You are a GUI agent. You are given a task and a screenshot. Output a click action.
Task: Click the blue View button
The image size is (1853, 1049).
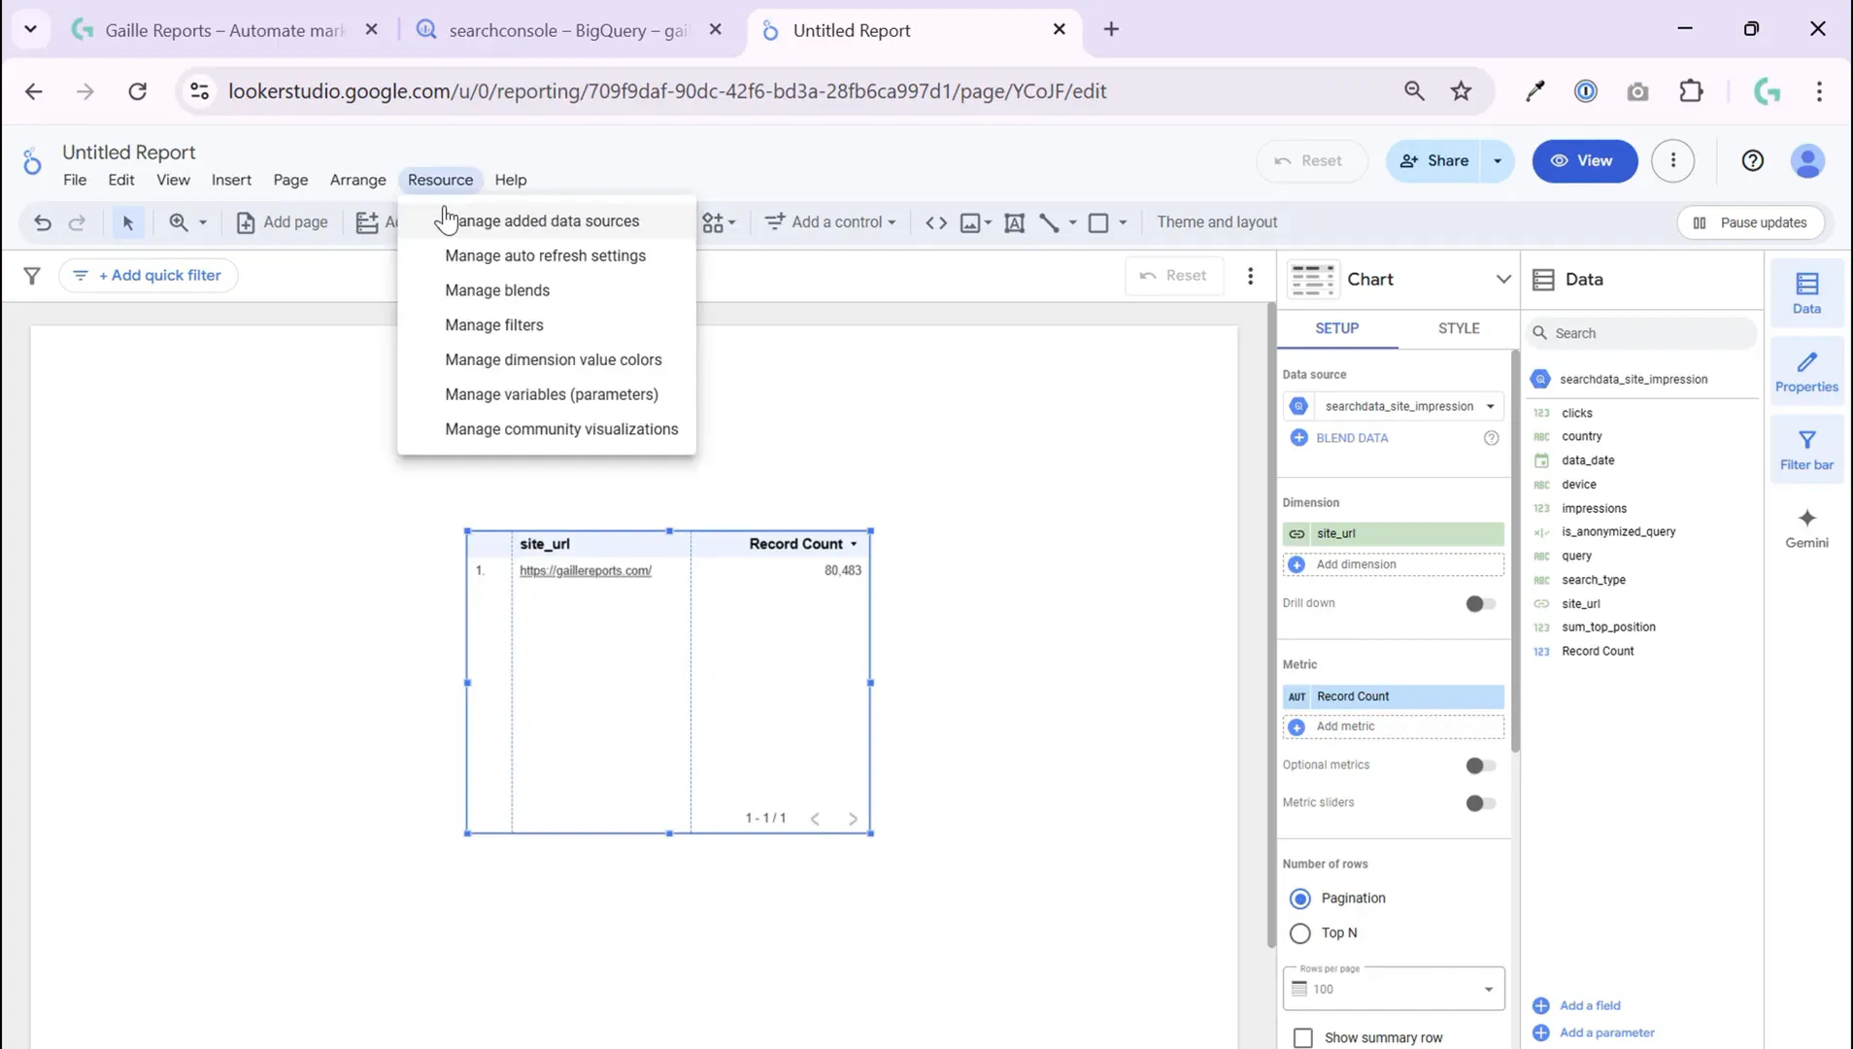click(x=1584, y=161)
